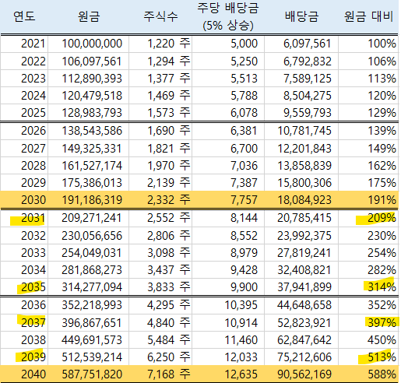
Task: Click dividend per share 5,513
Action: [x=244, y=79]
